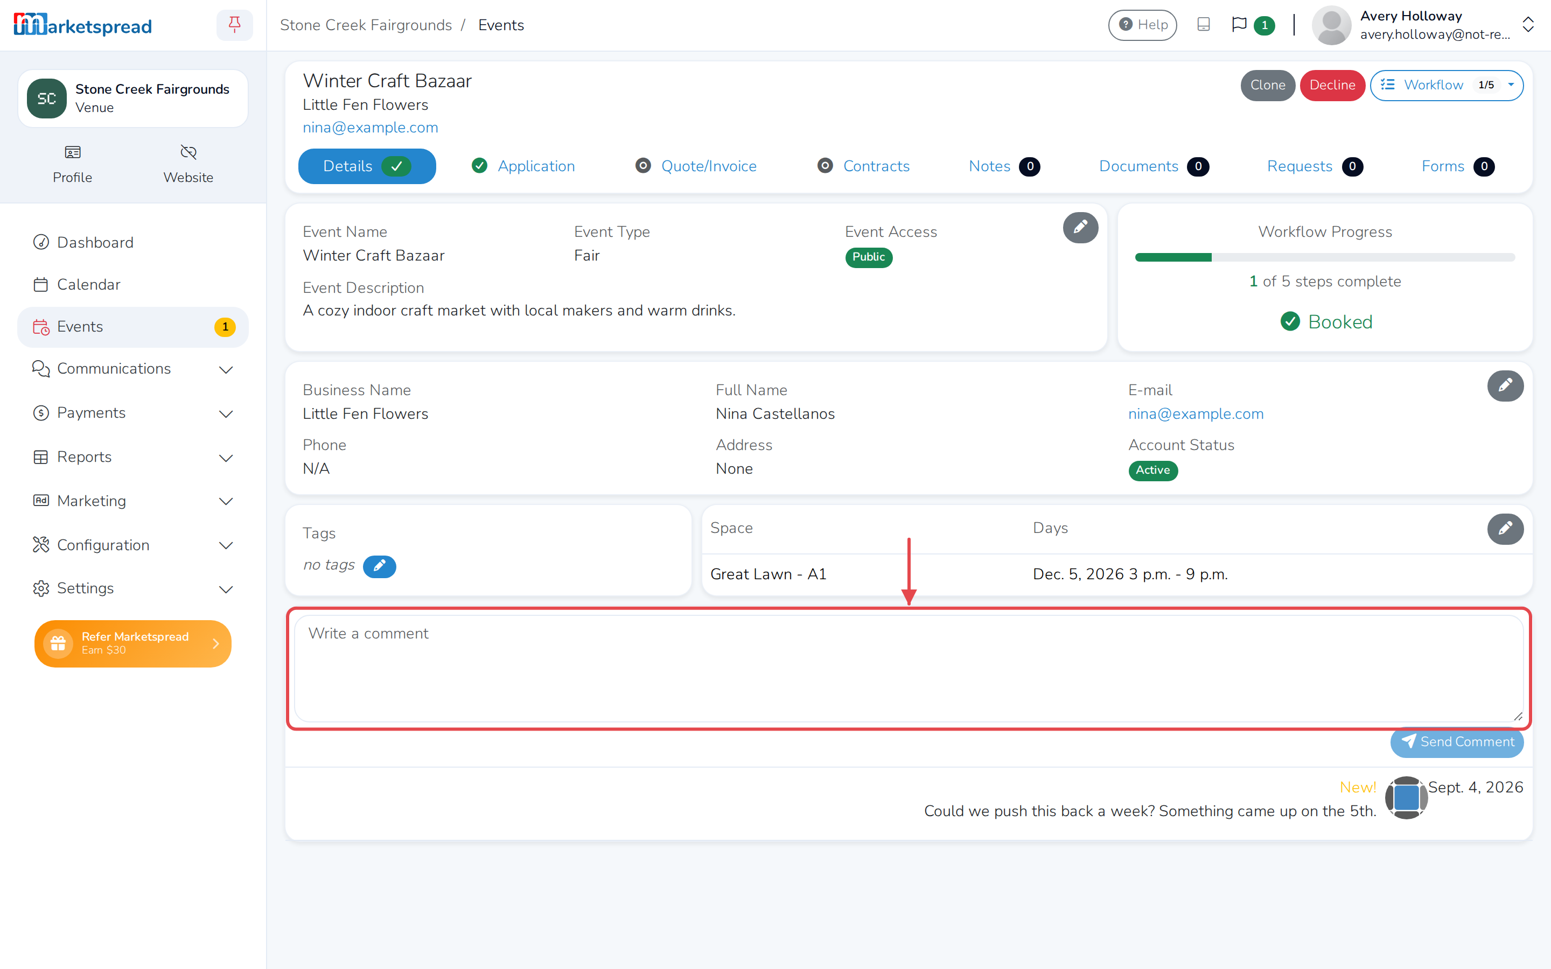Image resolution: width=1551 pixels, height=969 pixels.
Task: Click nina@example.com link under Little Fen Flowers
Action: point(371,128)
